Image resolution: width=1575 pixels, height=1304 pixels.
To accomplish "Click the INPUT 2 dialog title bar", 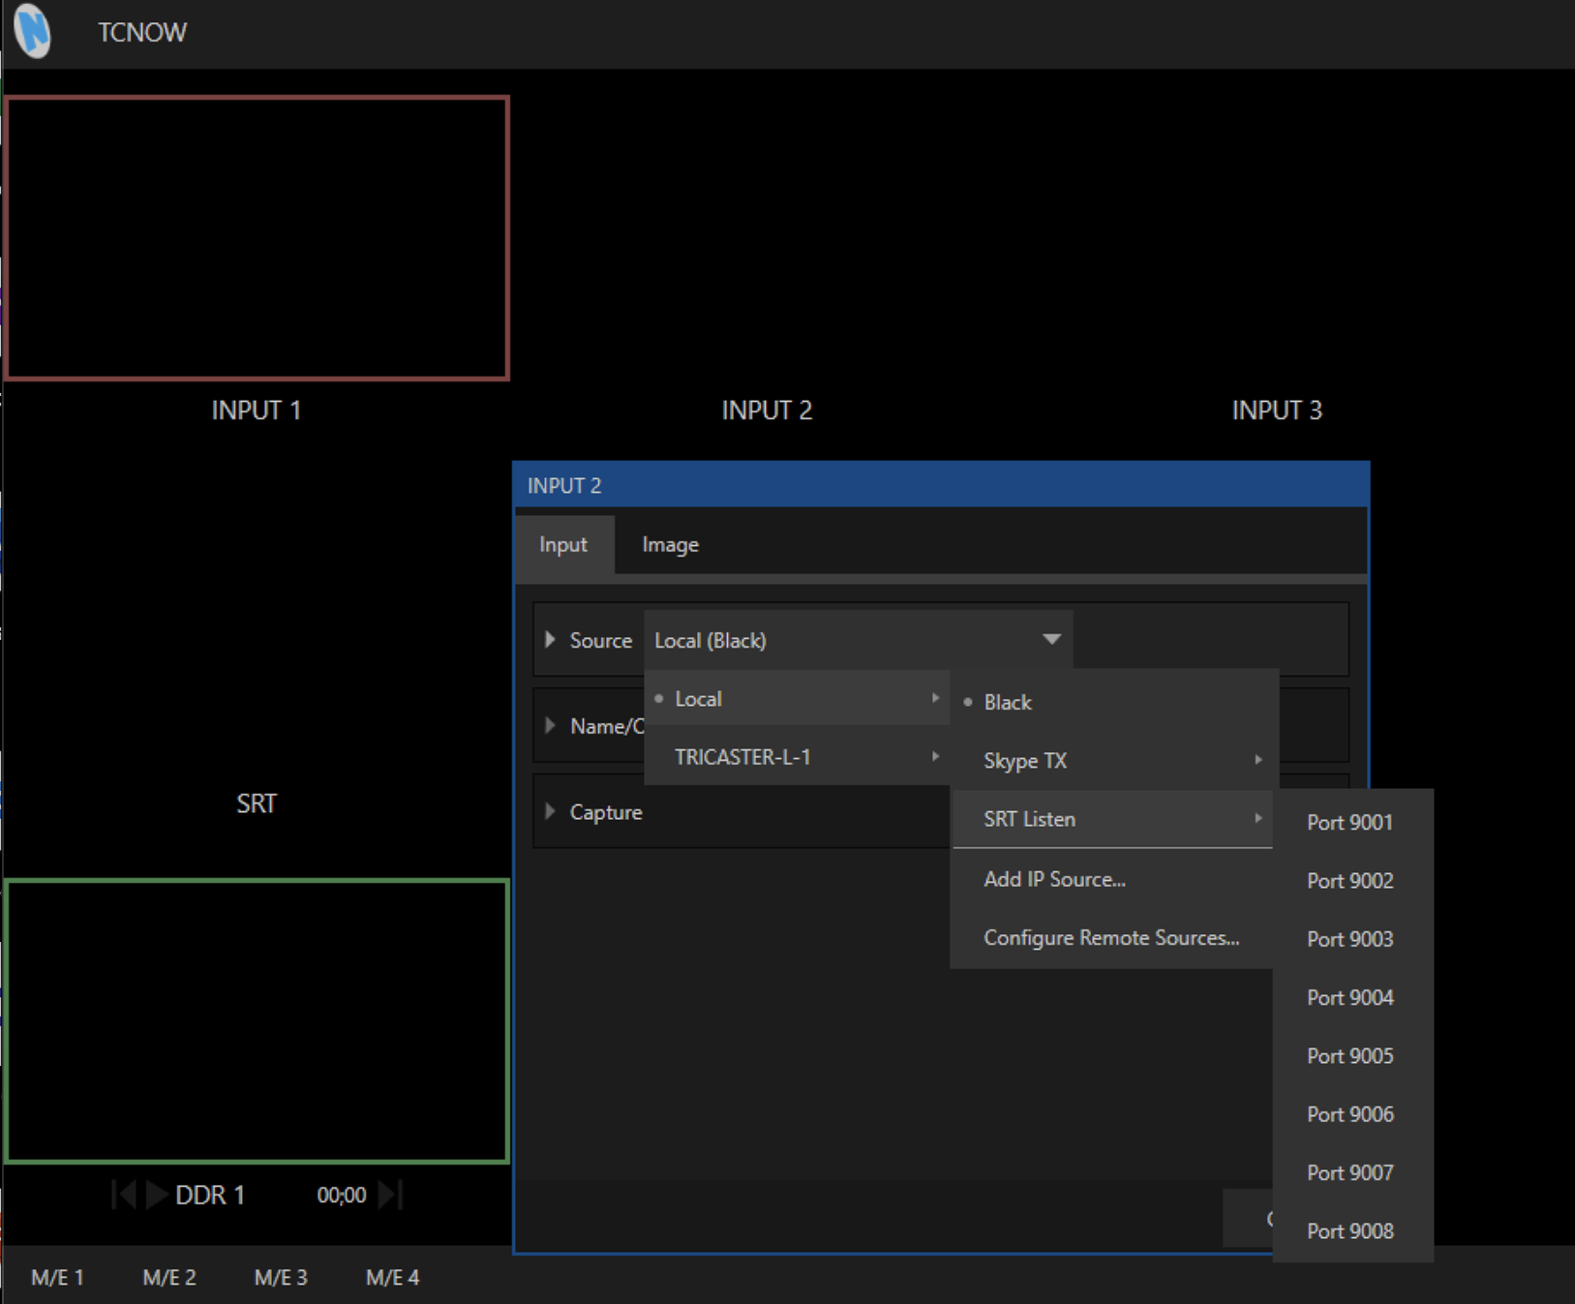I will 941,485.
